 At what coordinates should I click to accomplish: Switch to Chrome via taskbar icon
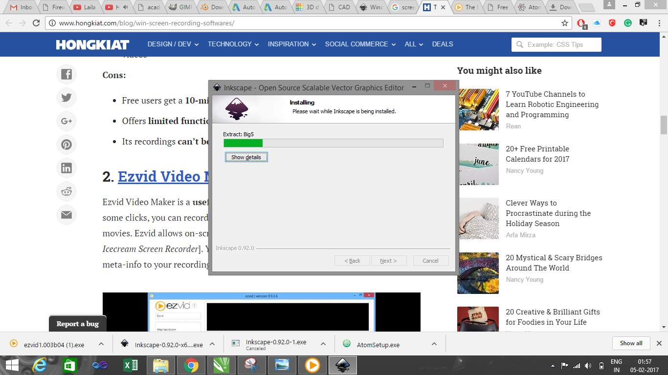click(191, 365)
